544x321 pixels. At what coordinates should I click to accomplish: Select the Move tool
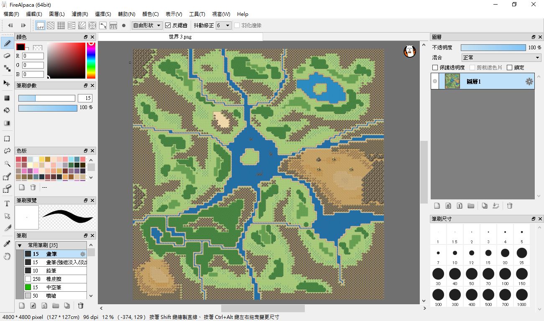click(7, 83)
